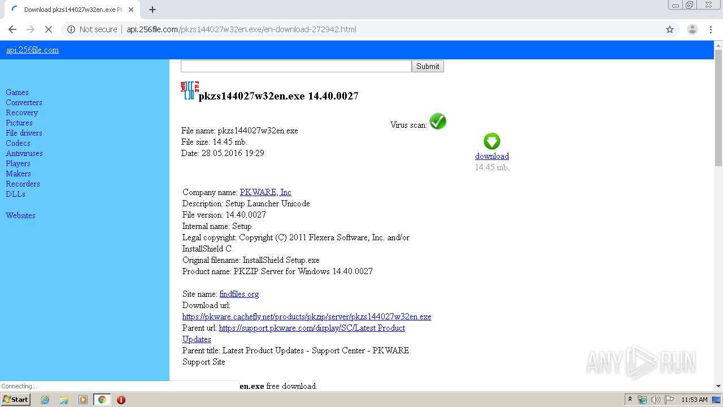Click the download text link
Image resolution: width=723 pixels, height=407 pixels.
492,156
